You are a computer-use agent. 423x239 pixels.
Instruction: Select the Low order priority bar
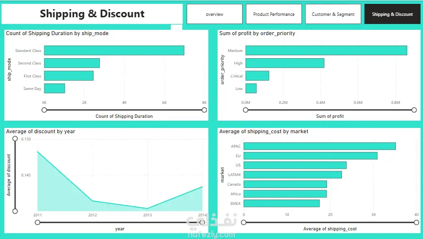point(251,88)
